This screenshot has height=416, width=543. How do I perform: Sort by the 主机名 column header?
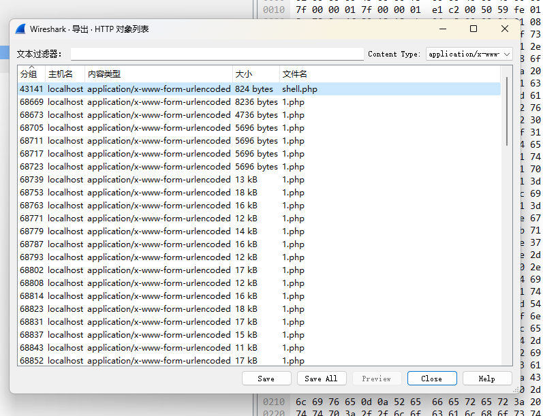(x=65, y=74)
